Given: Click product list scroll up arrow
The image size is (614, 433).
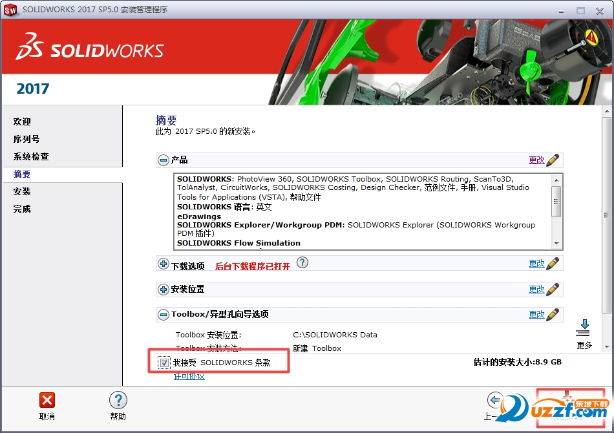Looking at the screenshot, I should 556,180.
